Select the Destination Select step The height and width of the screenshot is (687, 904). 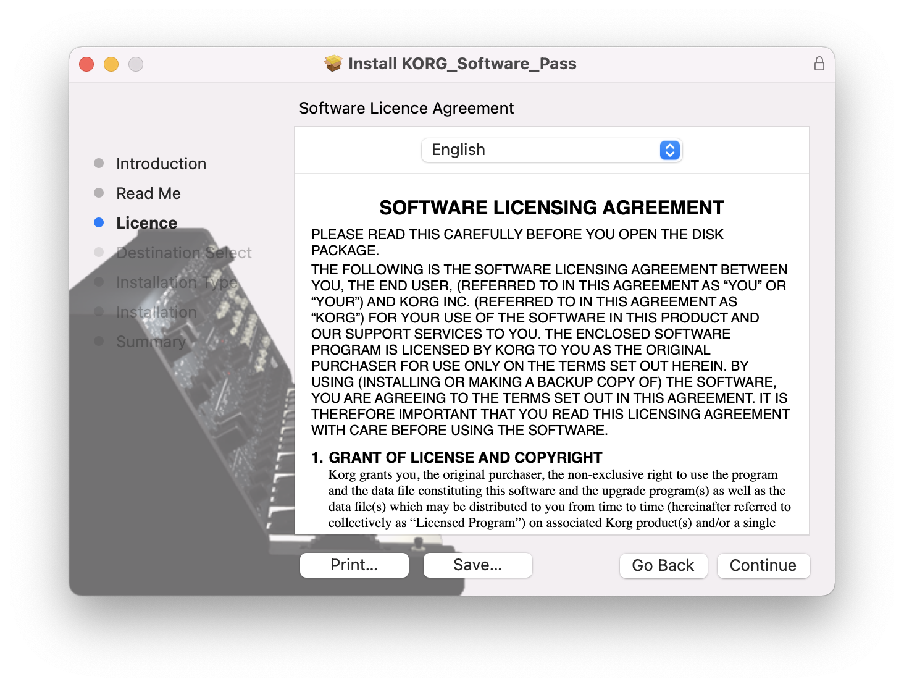(184, 253)
